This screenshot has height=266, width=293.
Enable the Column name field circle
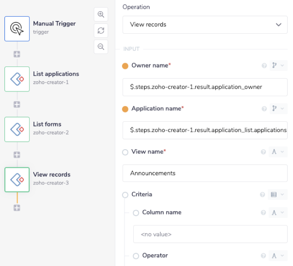[x=136, y=213]
